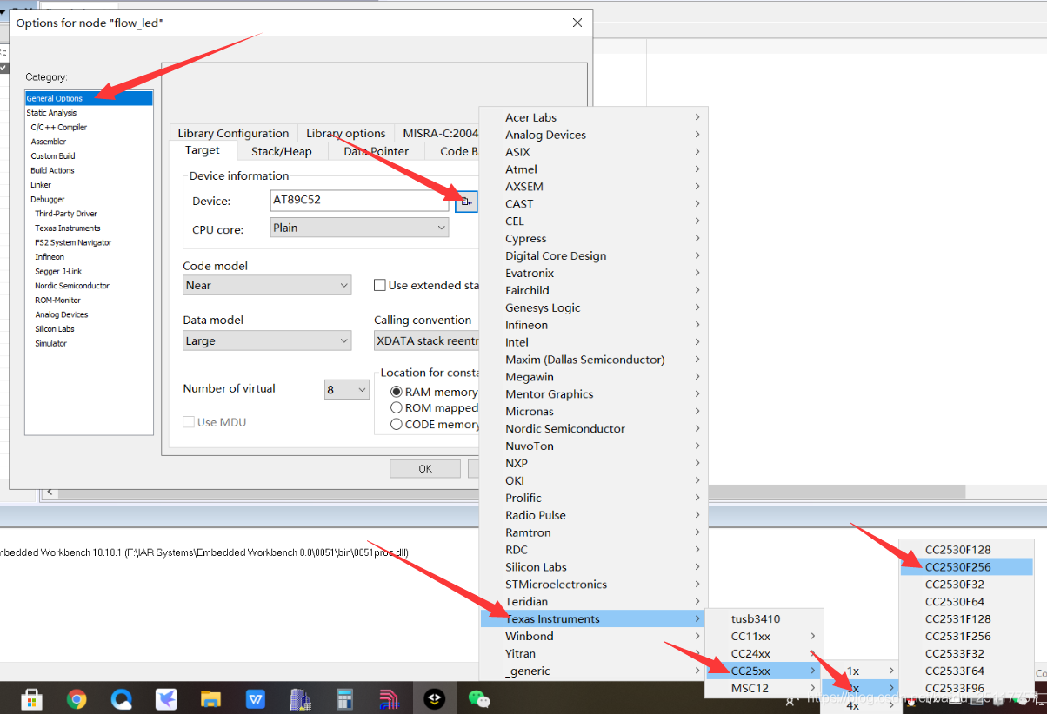The height and width of the screenshot is (714, 1047).
Task: Open the Data model Large dropdown
Action: (x=267, y=340)
